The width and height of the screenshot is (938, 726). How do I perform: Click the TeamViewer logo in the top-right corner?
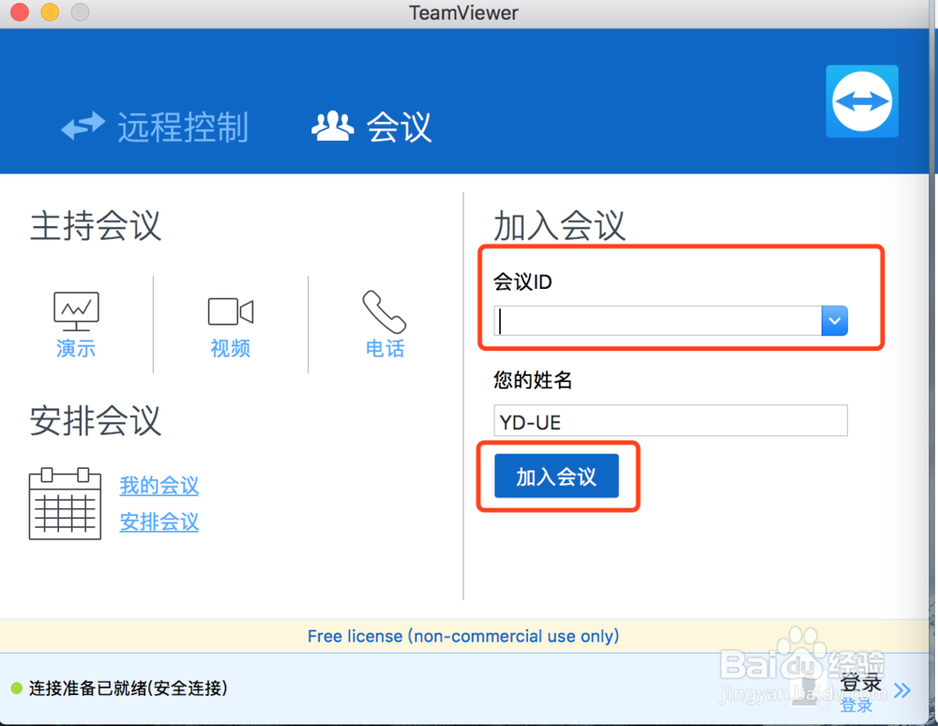point(861,100)
